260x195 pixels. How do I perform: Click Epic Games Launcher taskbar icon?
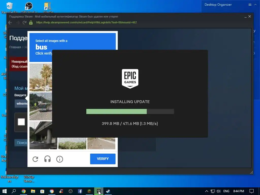pyautogui.click(x=99, y=191)
